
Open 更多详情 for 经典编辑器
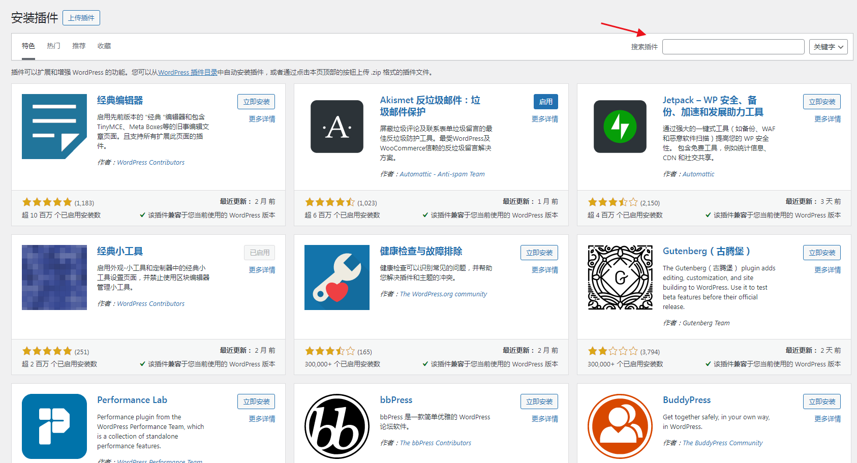click(262, 119)
